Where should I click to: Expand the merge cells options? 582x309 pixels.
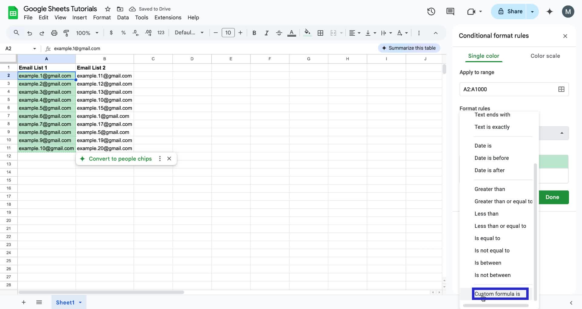click(342, 33)
